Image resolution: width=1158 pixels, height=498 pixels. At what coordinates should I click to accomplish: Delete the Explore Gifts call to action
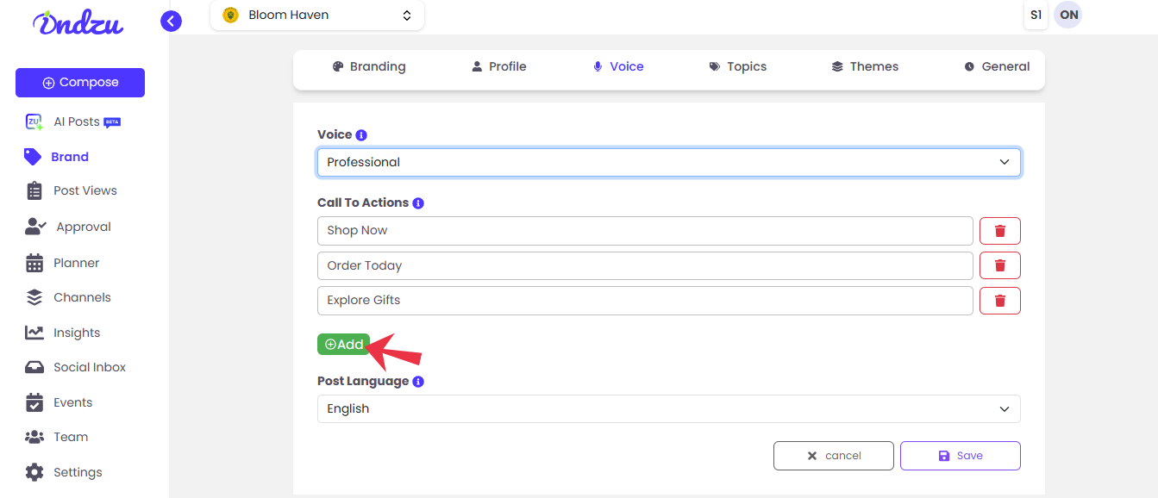tap(1000, 301)
